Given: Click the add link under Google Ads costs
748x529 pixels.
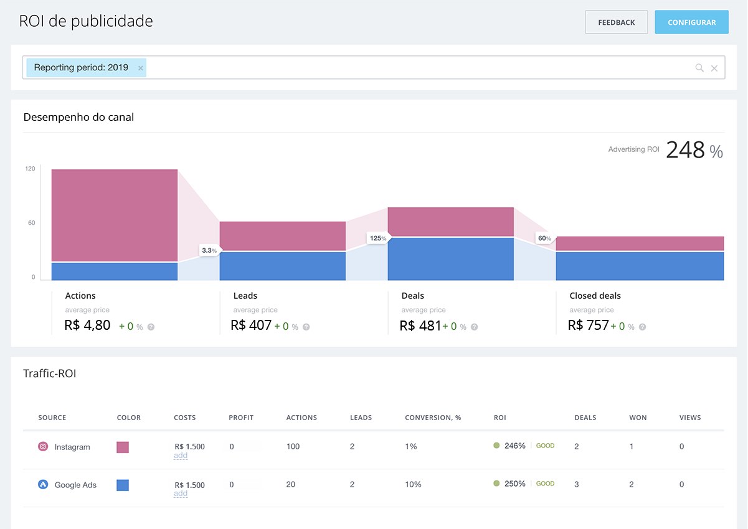Looking at the screenshot, I should click(x=181, y=494).
